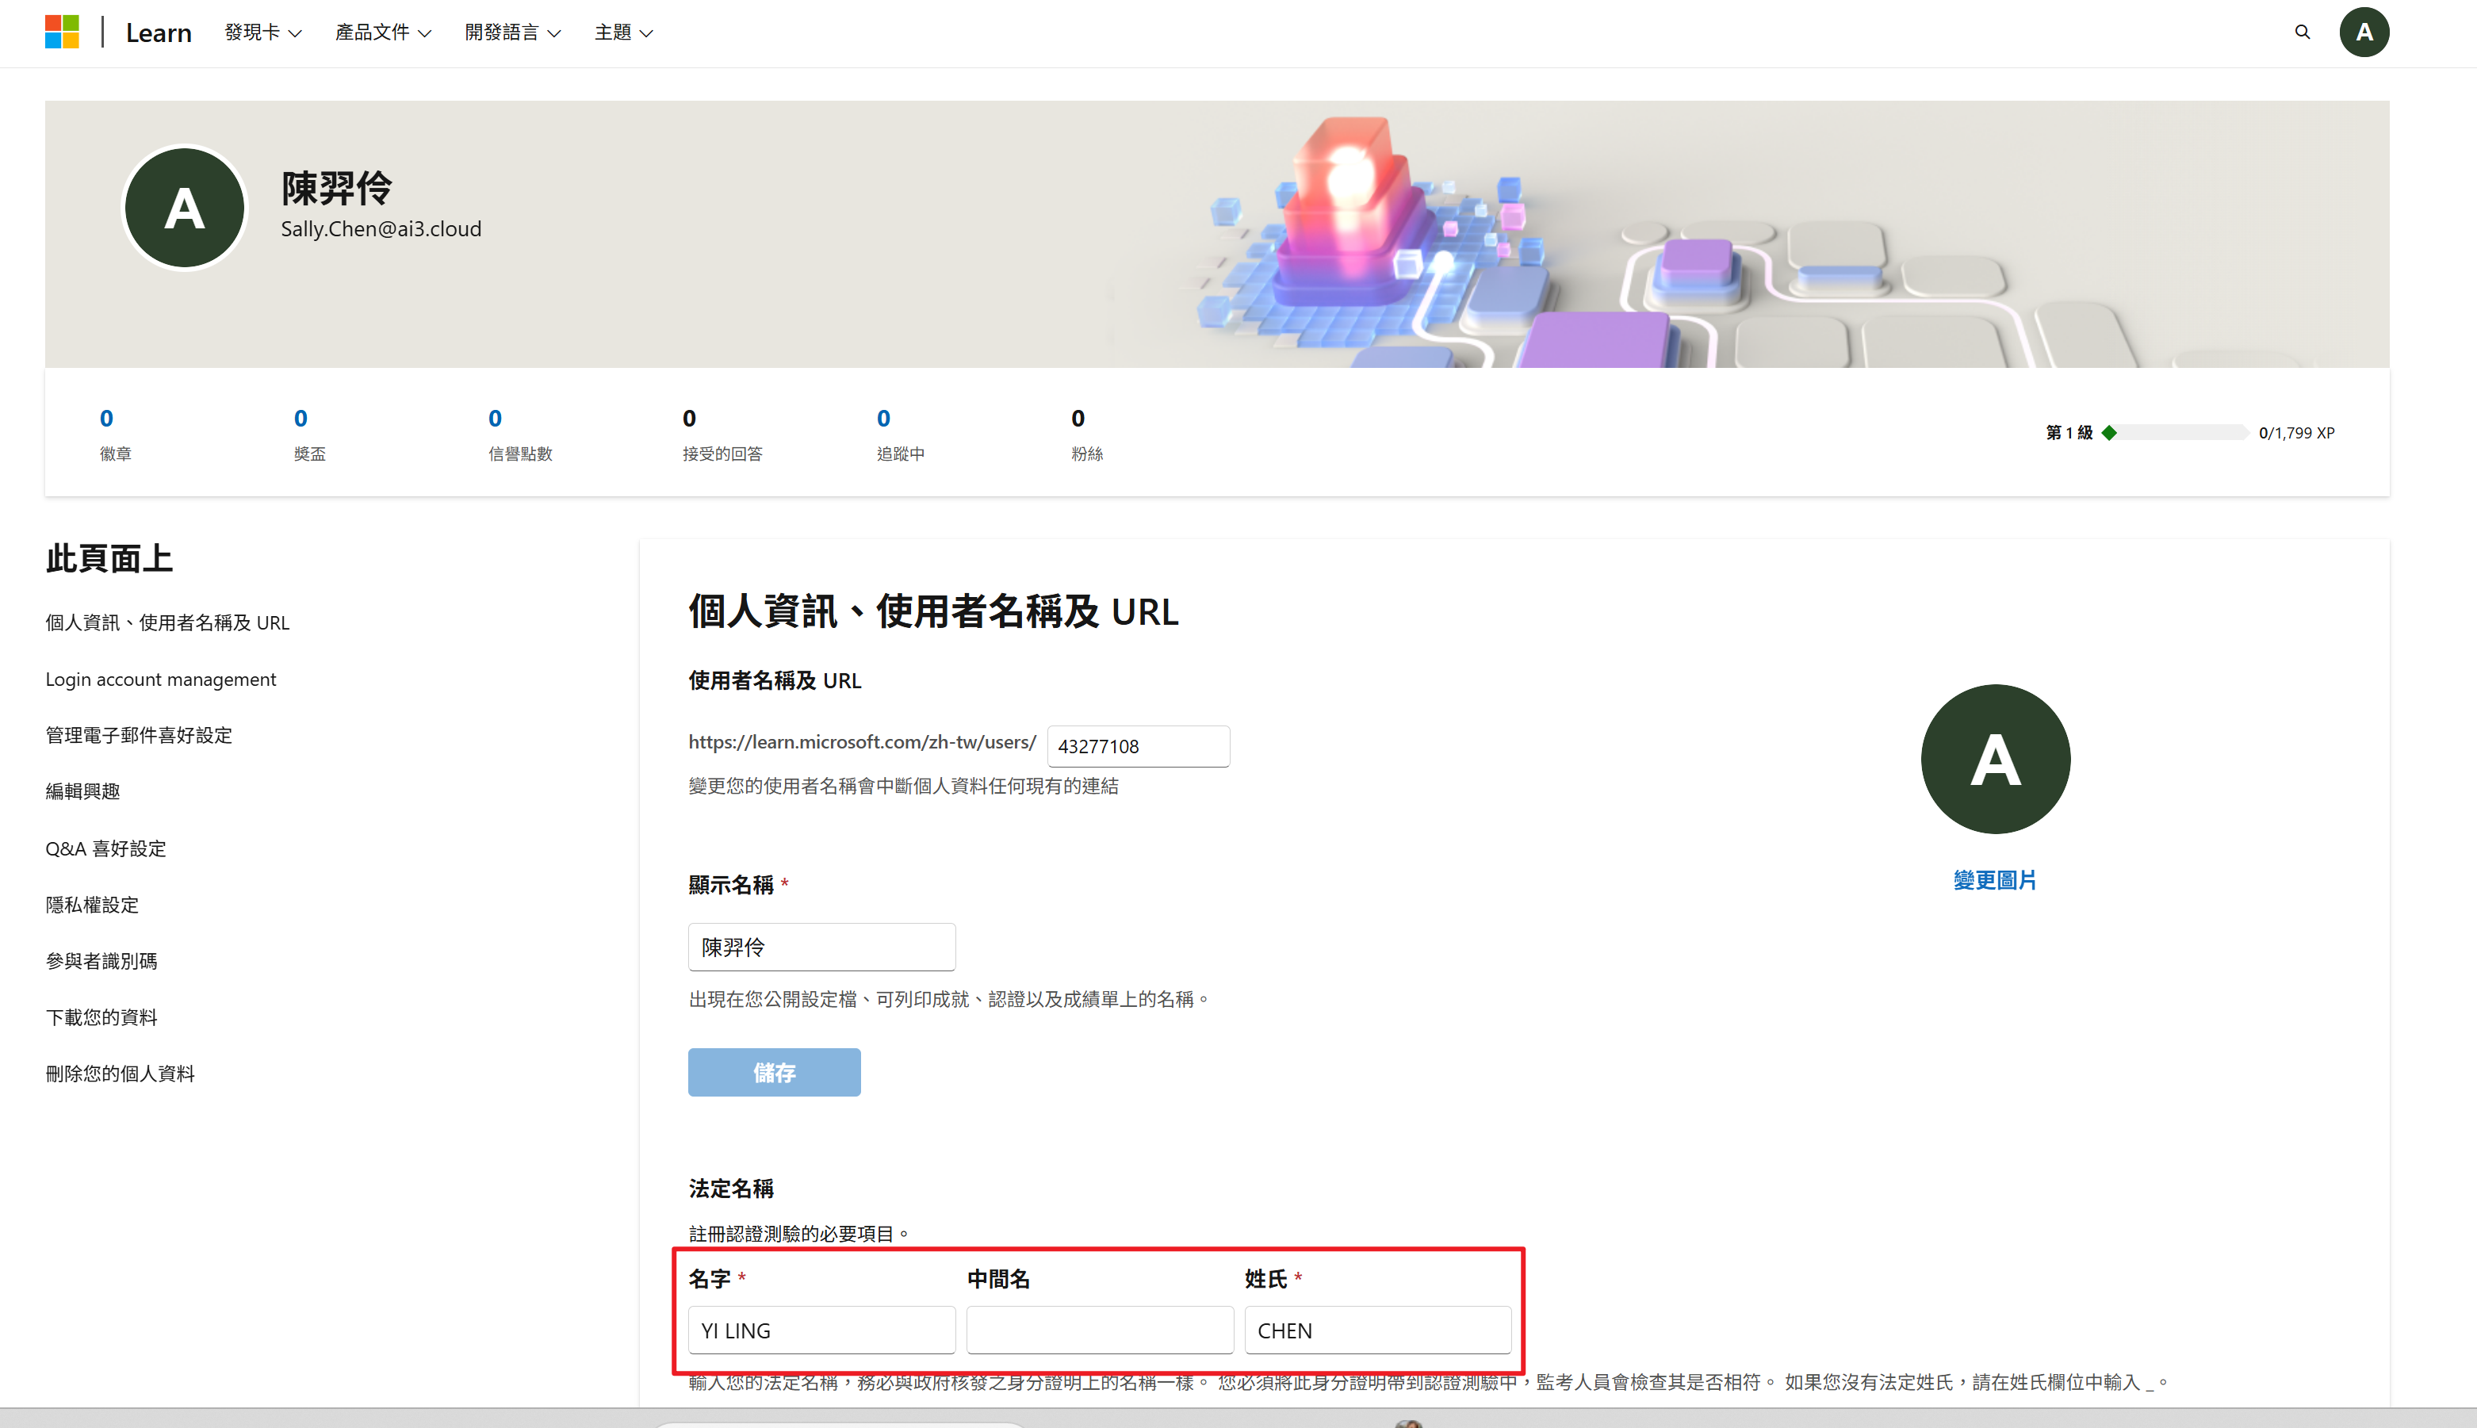Jump to 個人資訊、使用者名稱及 URL section
The image size is (2477, 1428).
167,622
